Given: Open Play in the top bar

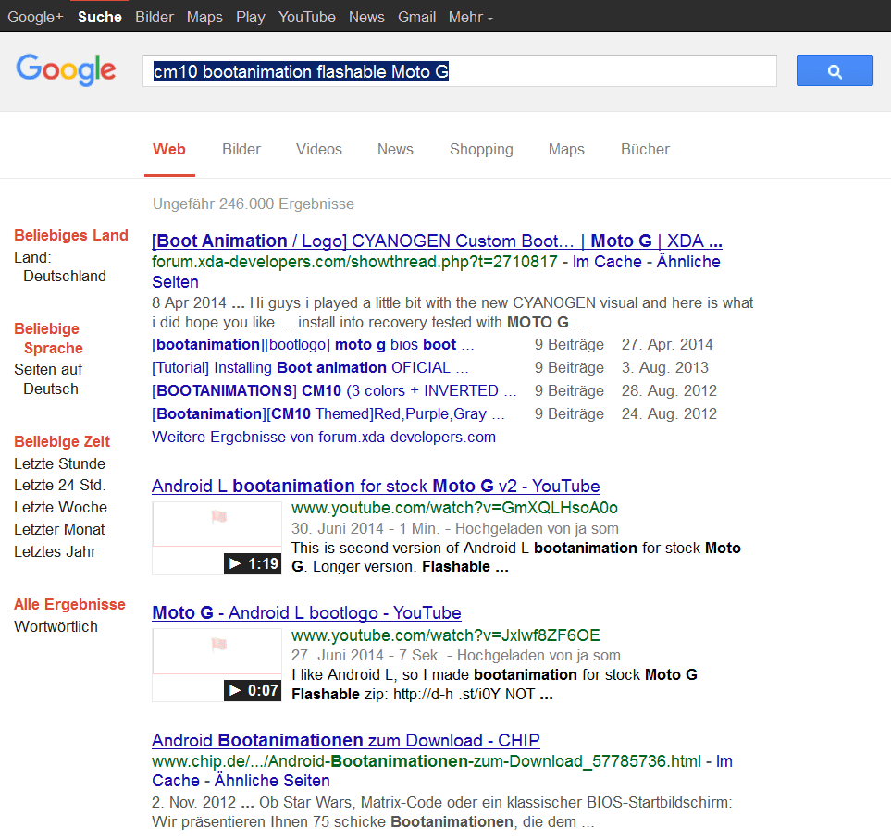Looking at the screenshot, I should point(251,17).
